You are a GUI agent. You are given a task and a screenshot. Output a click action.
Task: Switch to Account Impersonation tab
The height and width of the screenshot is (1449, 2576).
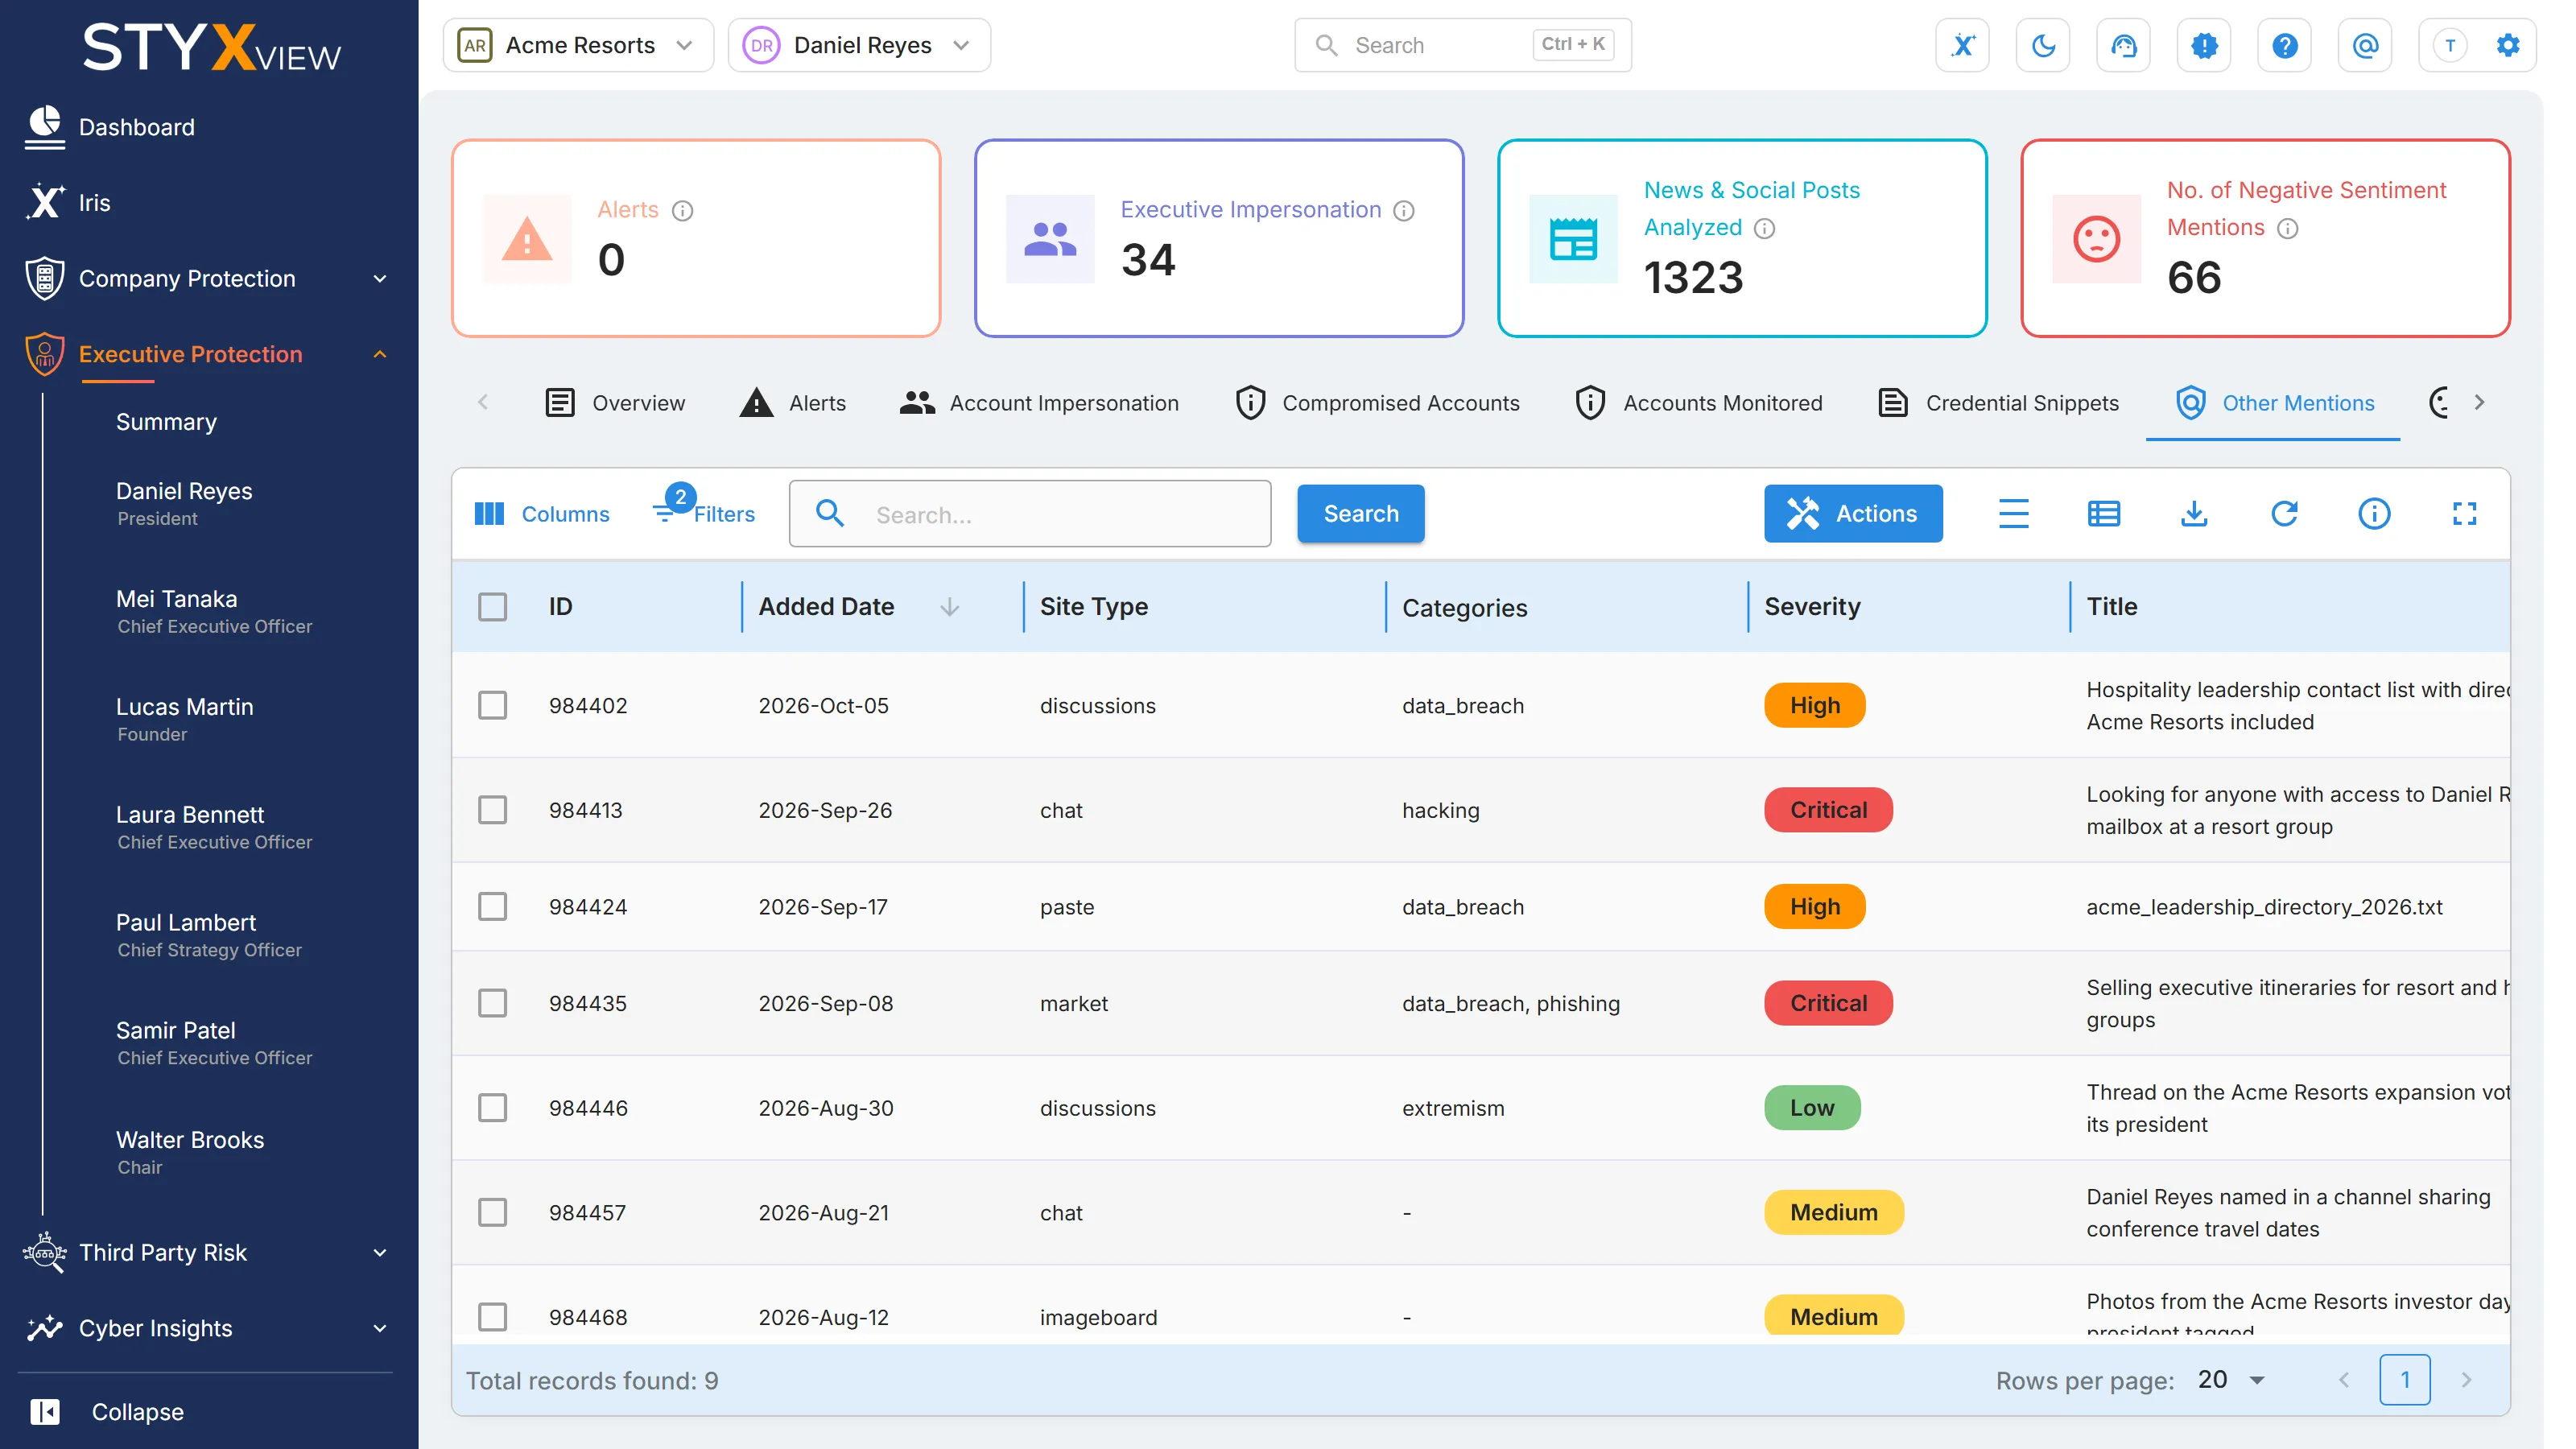pos(1039,403)
